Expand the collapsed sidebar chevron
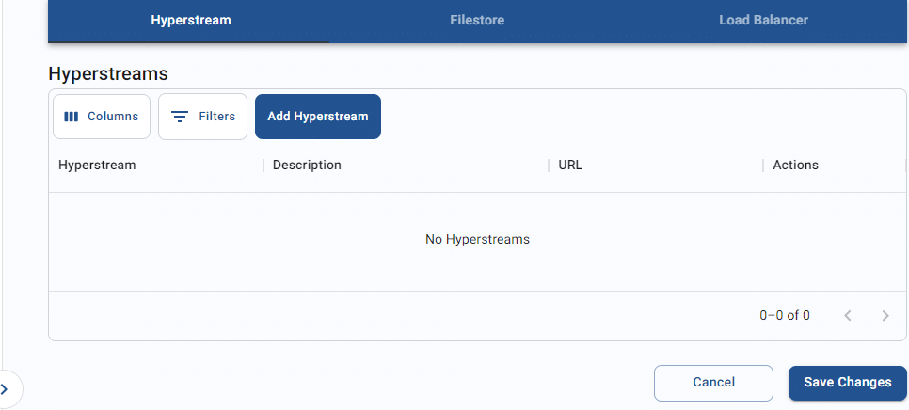The image size is (909, 410). (5, 389)
